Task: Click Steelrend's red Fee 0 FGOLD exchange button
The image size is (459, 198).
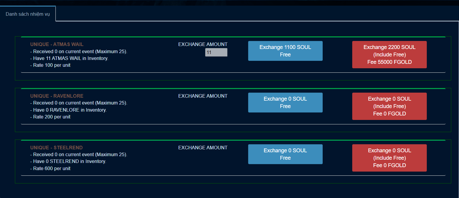Action: [x=389, y=158]
